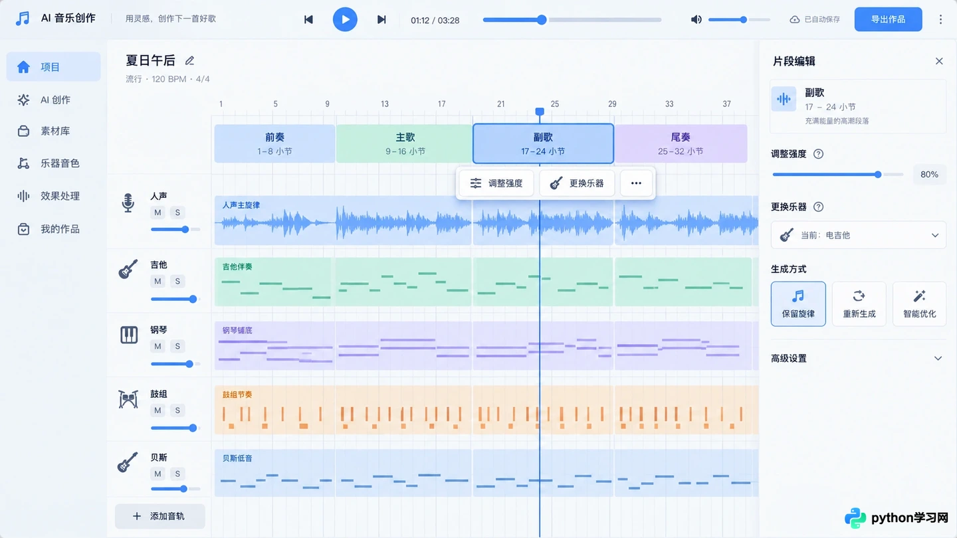The height and width of the screenshot is (538, 957).
Task: Add a track with 添加音轨
Action: click(x=159, y=516)
